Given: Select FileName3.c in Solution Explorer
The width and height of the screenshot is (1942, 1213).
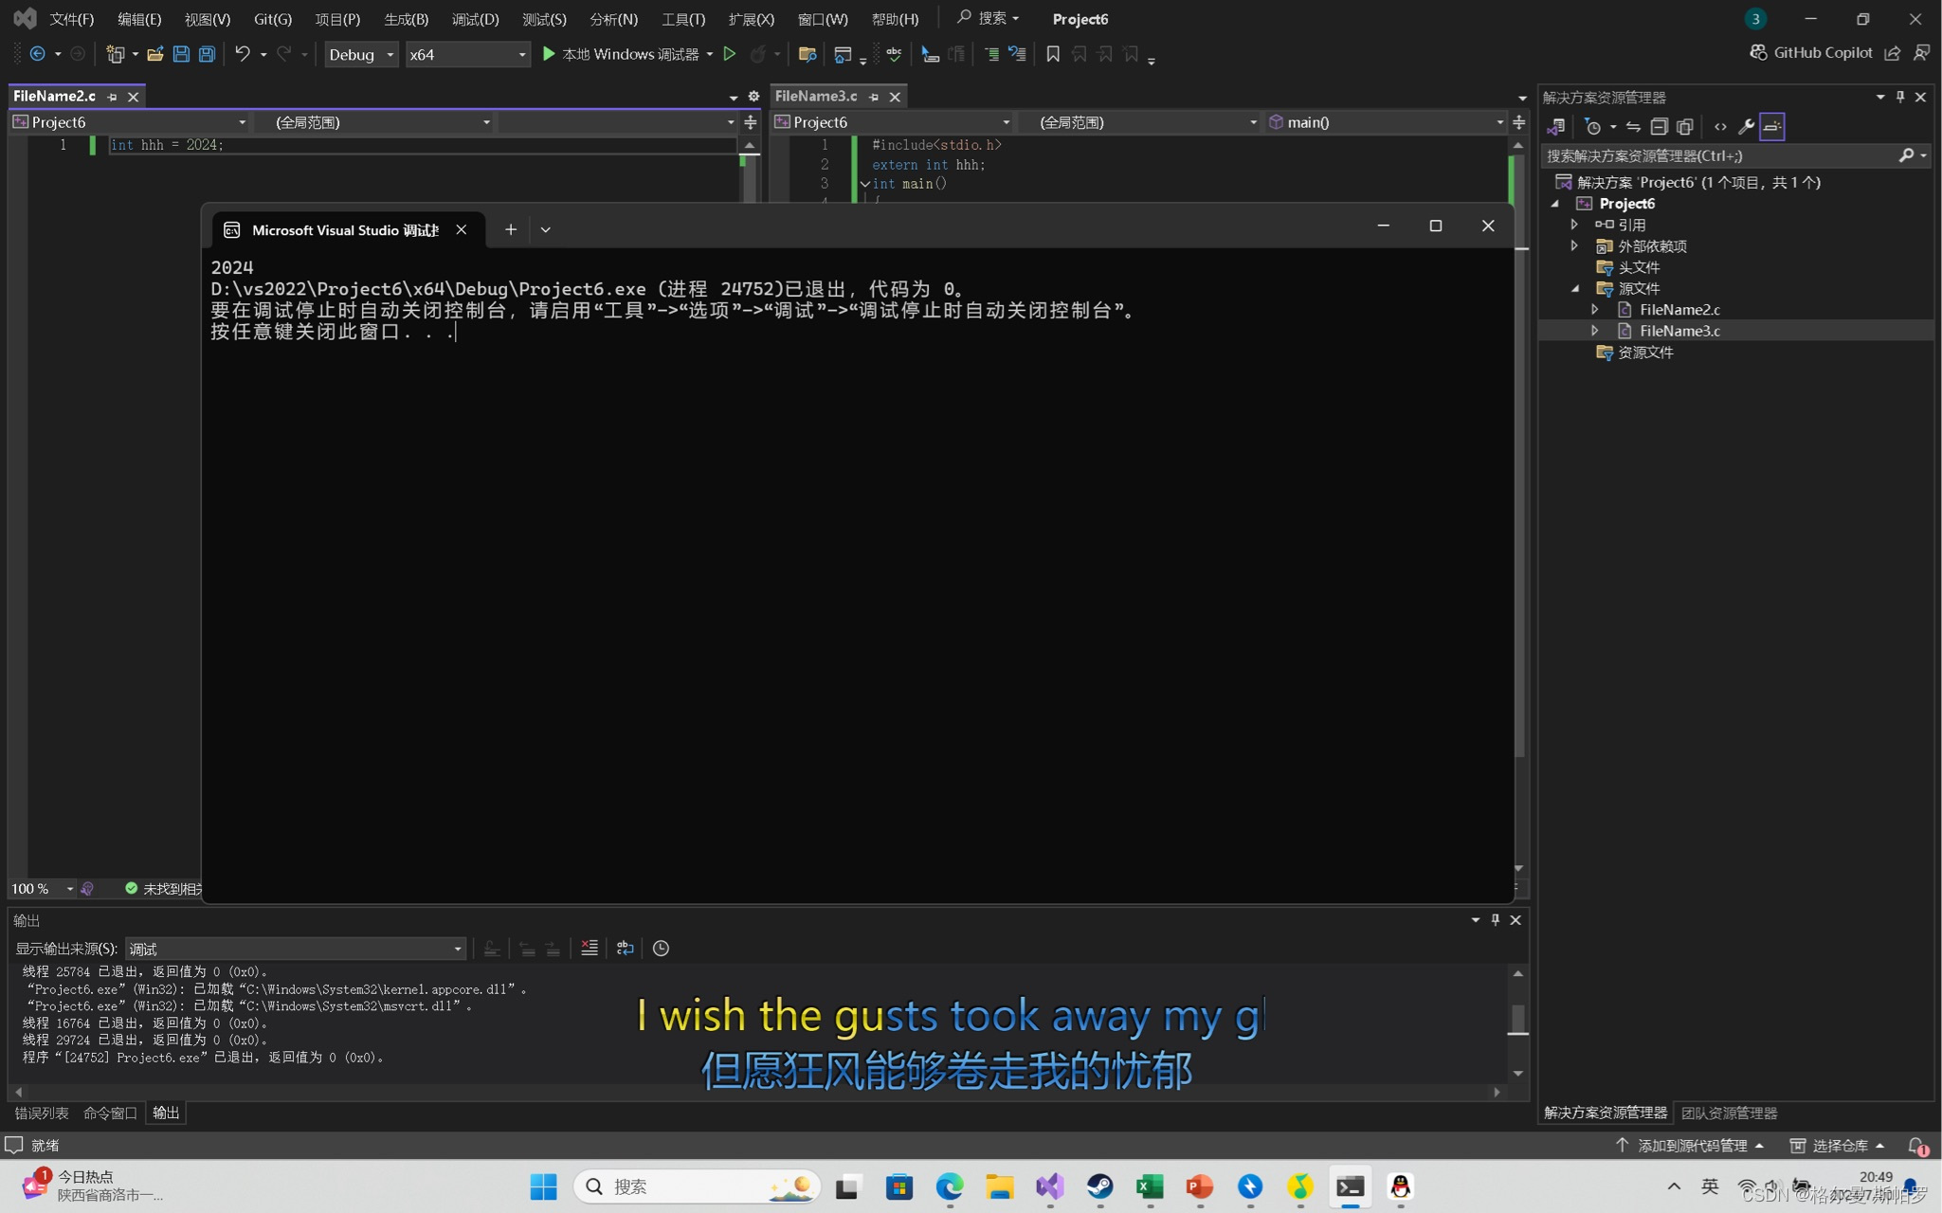Looking at the screenshot, I should point(1679,331).
